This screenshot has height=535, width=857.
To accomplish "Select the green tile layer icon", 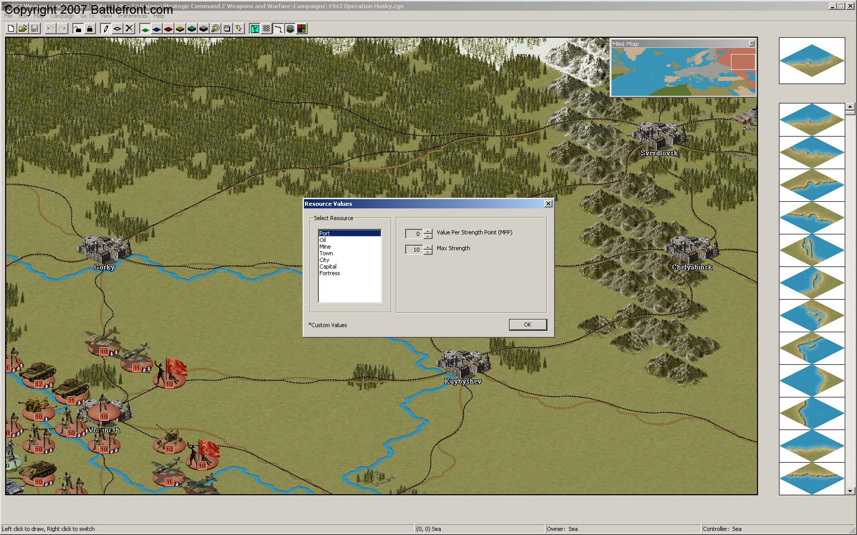I will [x=145, y=29].
